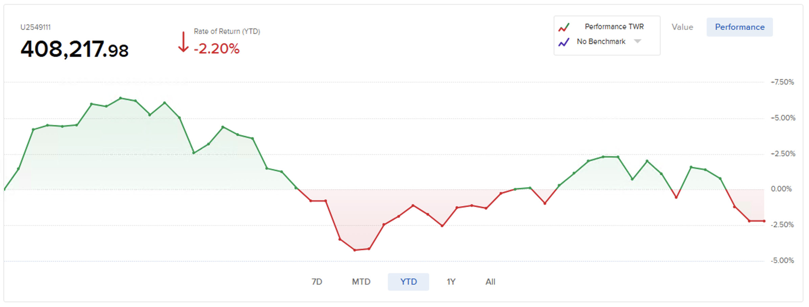Display the All time range
The image size is (809, 307).
pos(490,282)
